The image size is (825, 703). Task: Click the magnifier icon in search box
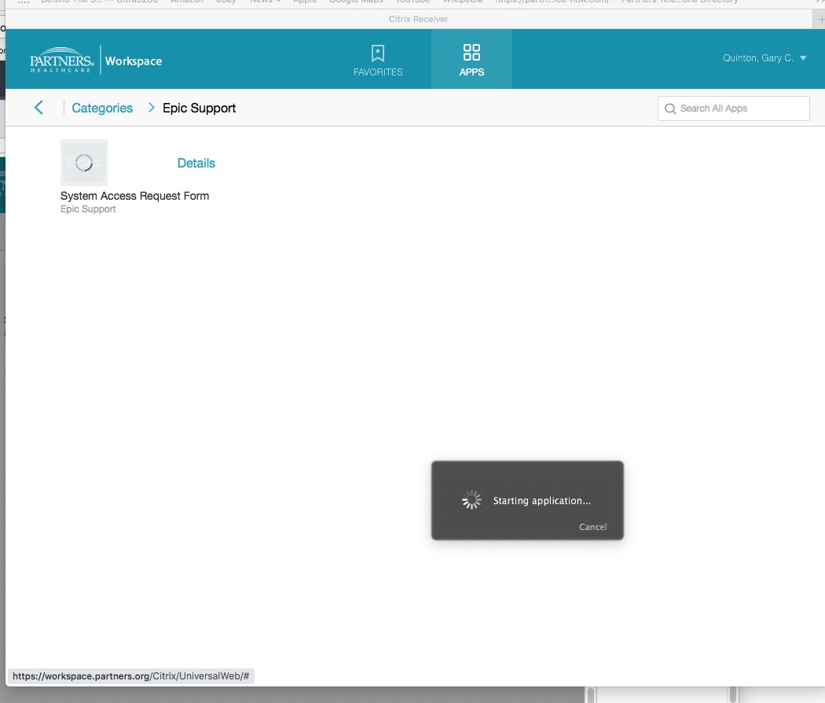pyautogui.click(x=669, y=109)
